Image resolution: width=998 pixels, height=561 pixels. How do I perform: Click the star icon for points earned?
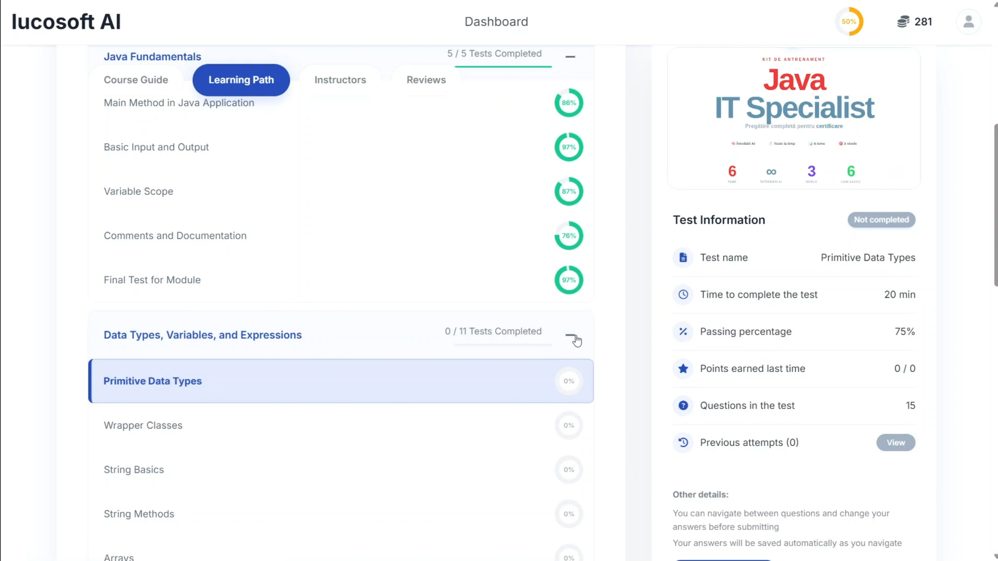pyautogui.click(x=683, y=368)
